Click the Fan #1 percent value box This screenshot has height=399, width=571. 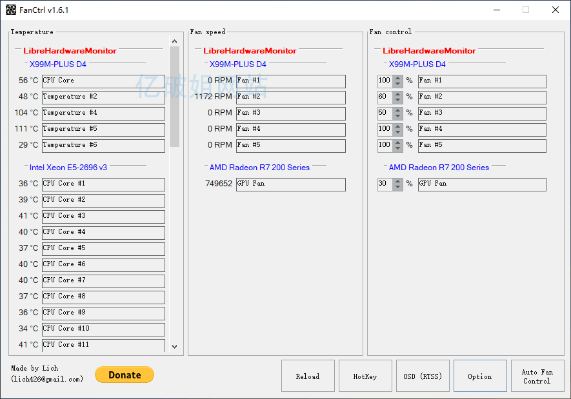click(x=385, y=81)
